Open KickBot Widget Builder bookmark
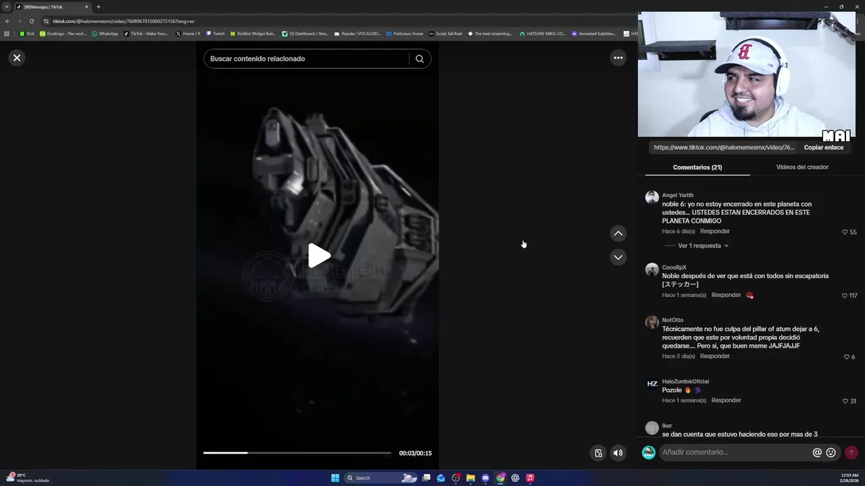This screenshot has width=865, height=486. coord(253,34)
